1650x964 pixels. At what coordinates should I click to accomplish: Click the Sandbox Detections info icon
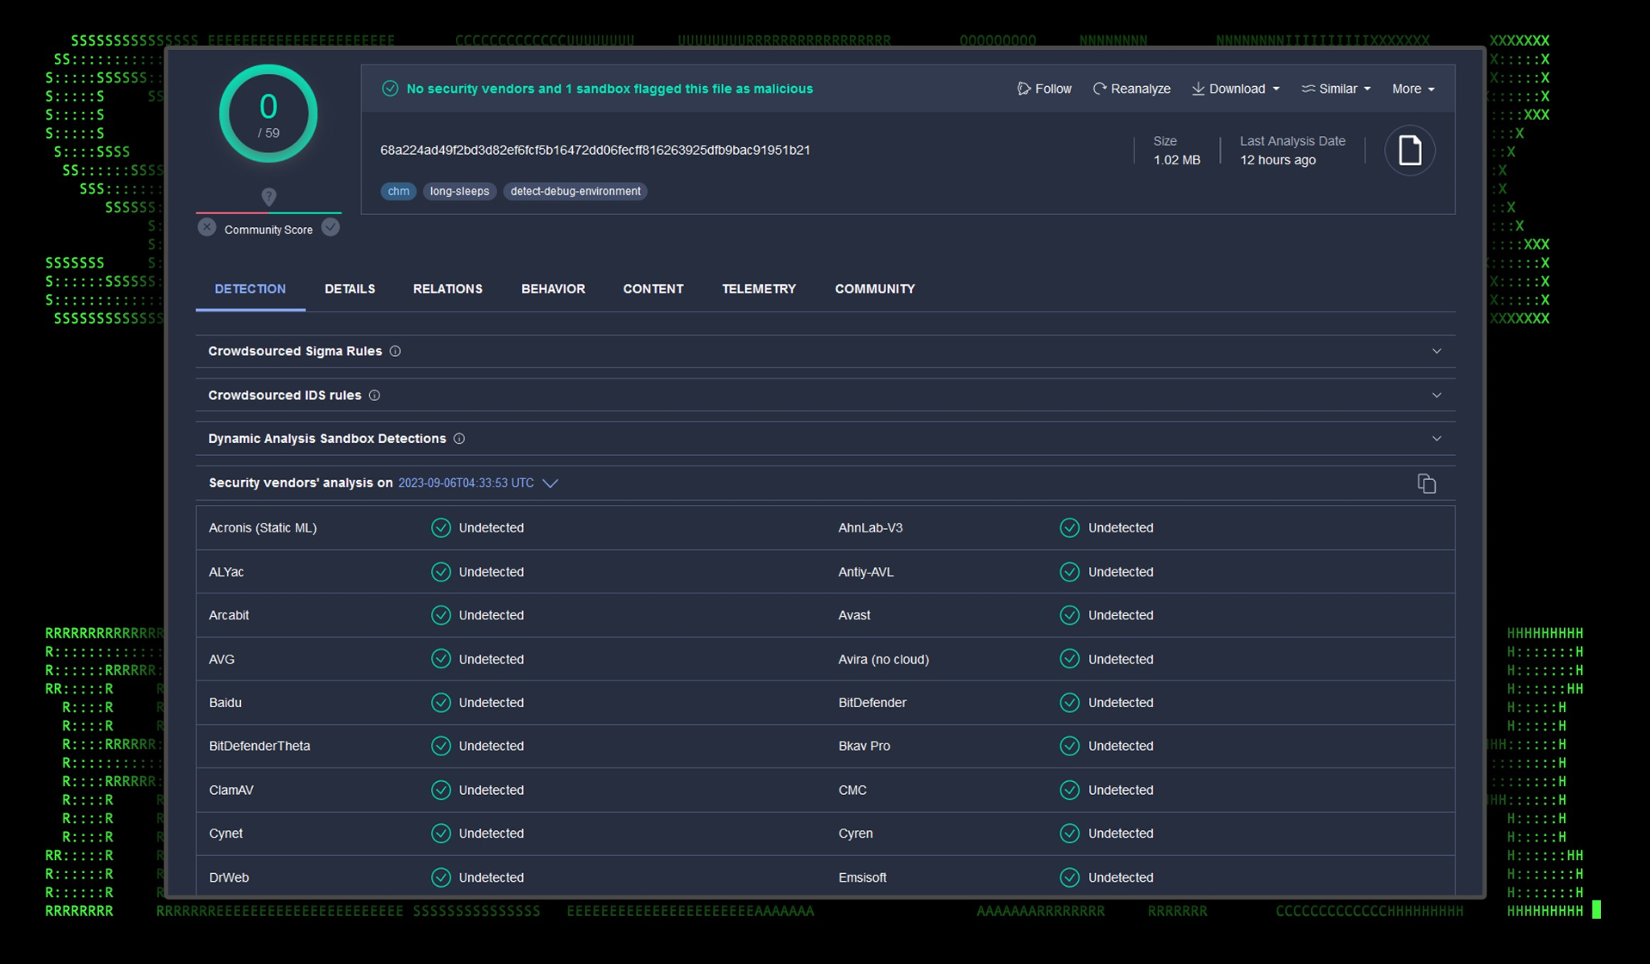[459, 439]
